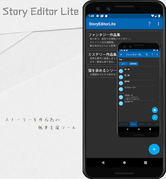Open the サブストーリー folder icon

click(121, 89)
